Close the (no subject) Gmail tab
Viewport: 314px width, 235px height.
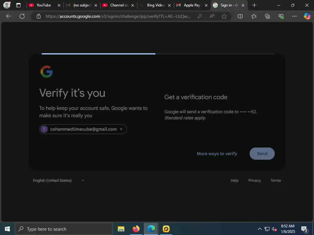[96, 6]
